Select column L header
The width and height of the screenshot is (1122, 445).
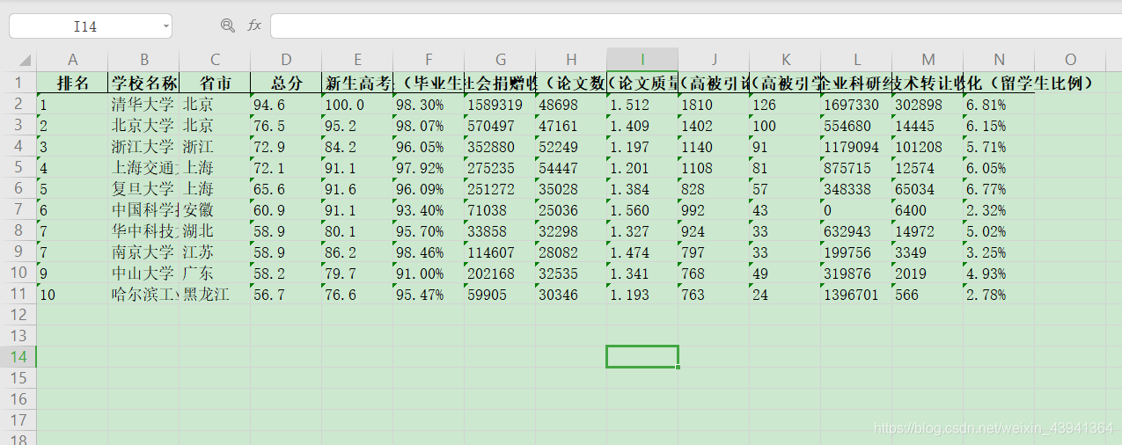[856, 60]
